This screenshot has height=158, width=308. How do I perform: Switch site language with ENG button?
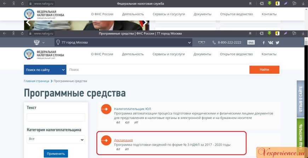point(251,43)
